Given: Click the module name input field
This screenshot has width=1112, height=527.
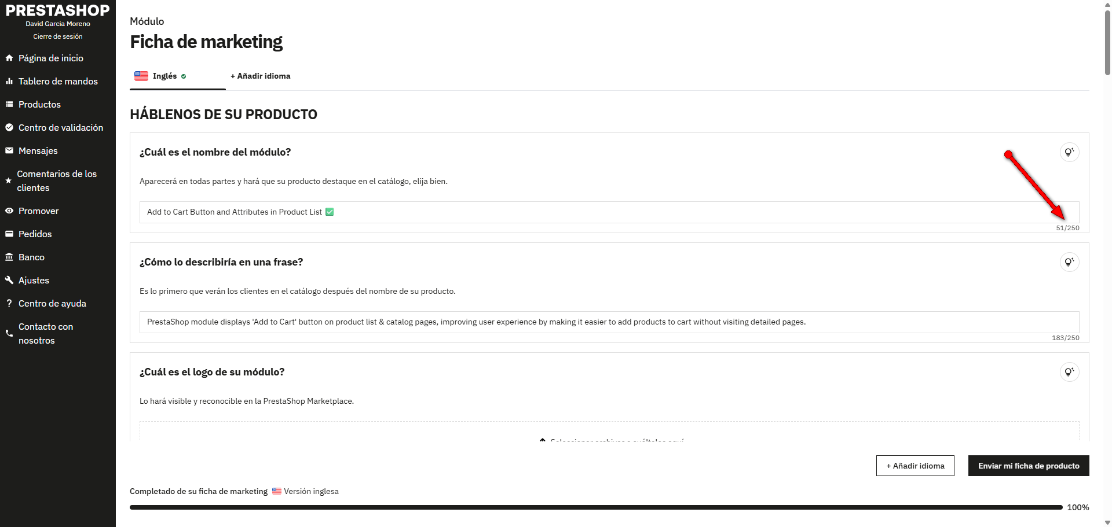Looking at the screenshot, I should [x=609, y=212].
